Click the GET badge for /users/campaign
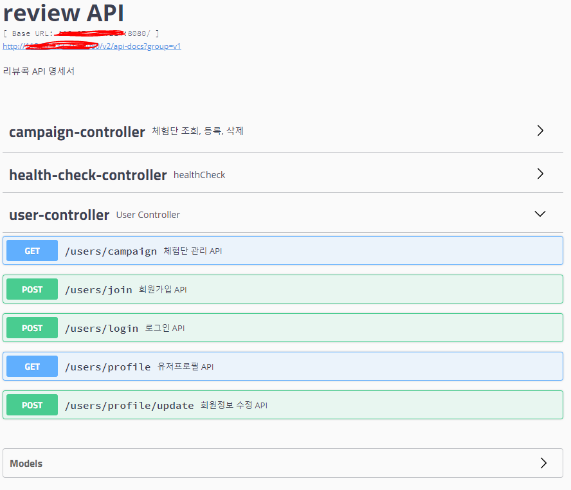Screen dimensions: 571x490 coord(32,251)
